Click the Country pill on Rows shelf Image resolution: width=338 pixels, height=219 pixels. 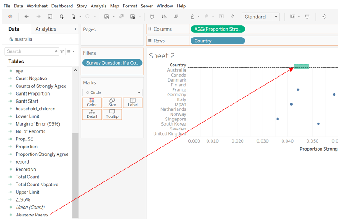pos(218,41)
